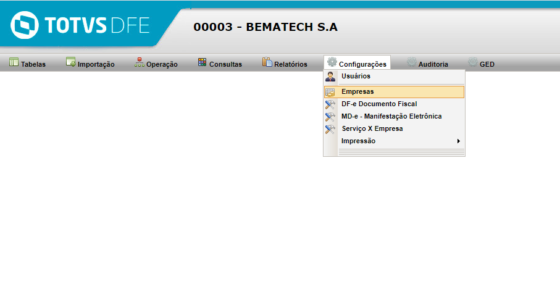This screenshot has width=560, height=305.
Task: Click the Serviço X Empresa tools icon
Action: click(330, 129)
